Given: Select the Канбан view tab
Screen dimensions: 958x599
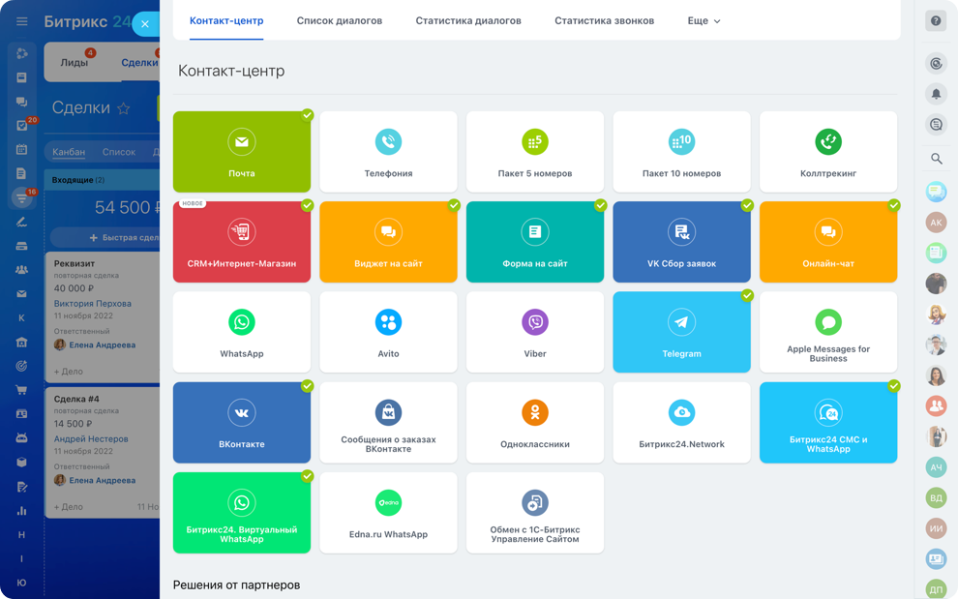Looking at the screenshot, I should (x=69, y=152).
